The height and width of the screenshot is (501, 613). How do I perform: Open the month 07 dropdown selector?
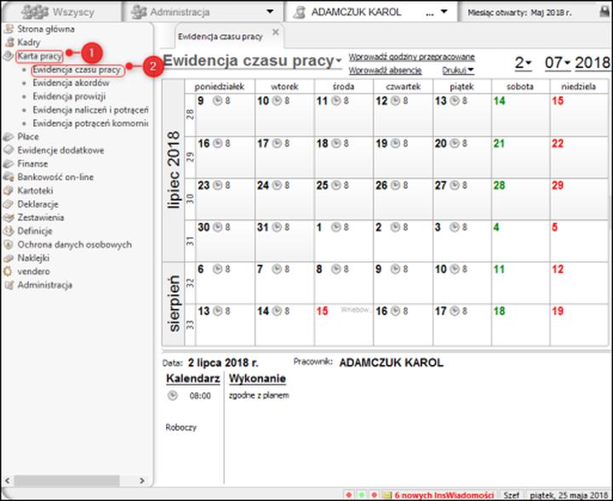565,64
